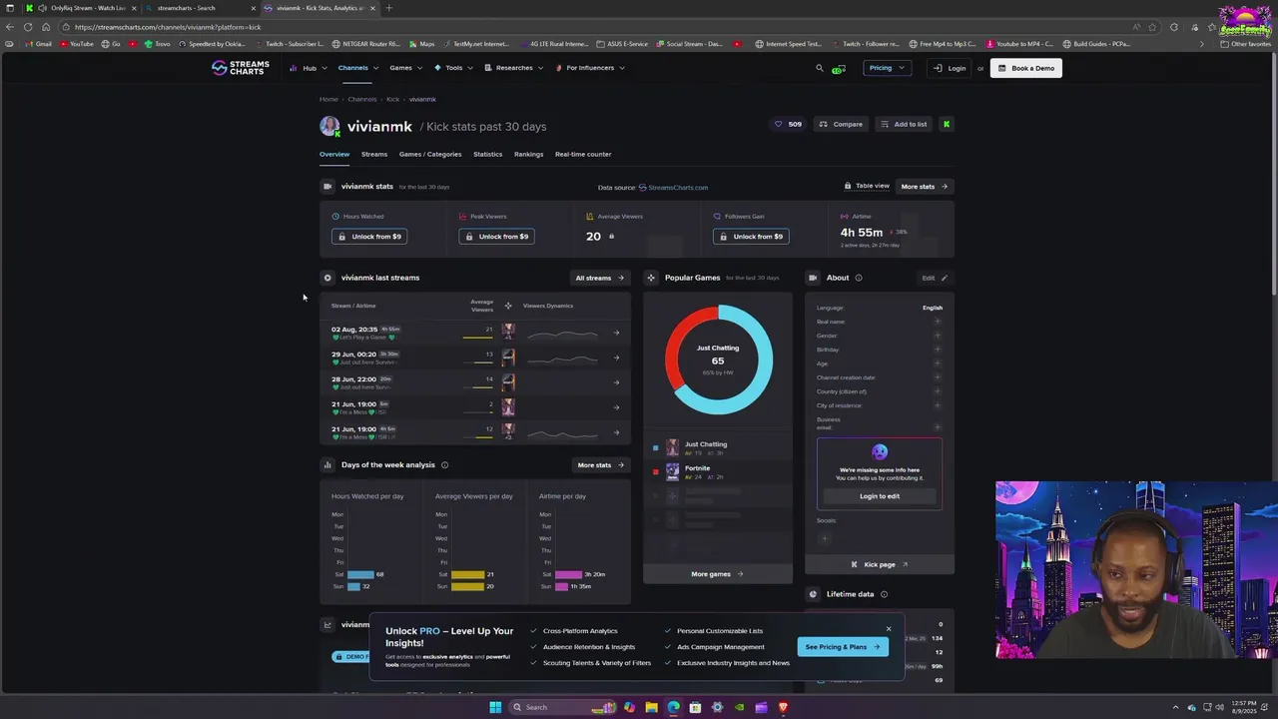Click the Edit button in About panel
Image resolution: width=1278 pixels, height=719 pixels.
pyautogui.click(x=934, y=278)
